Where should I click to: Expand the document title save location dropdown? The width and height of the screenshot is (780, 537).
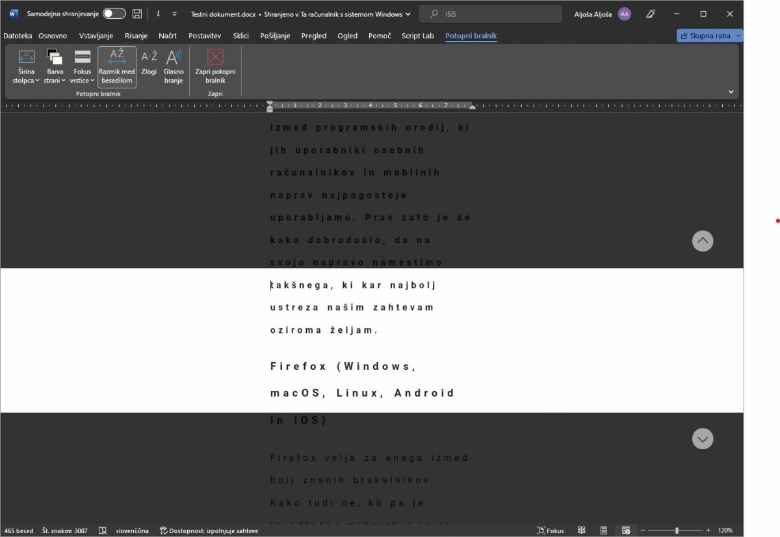tap(408, 14)
